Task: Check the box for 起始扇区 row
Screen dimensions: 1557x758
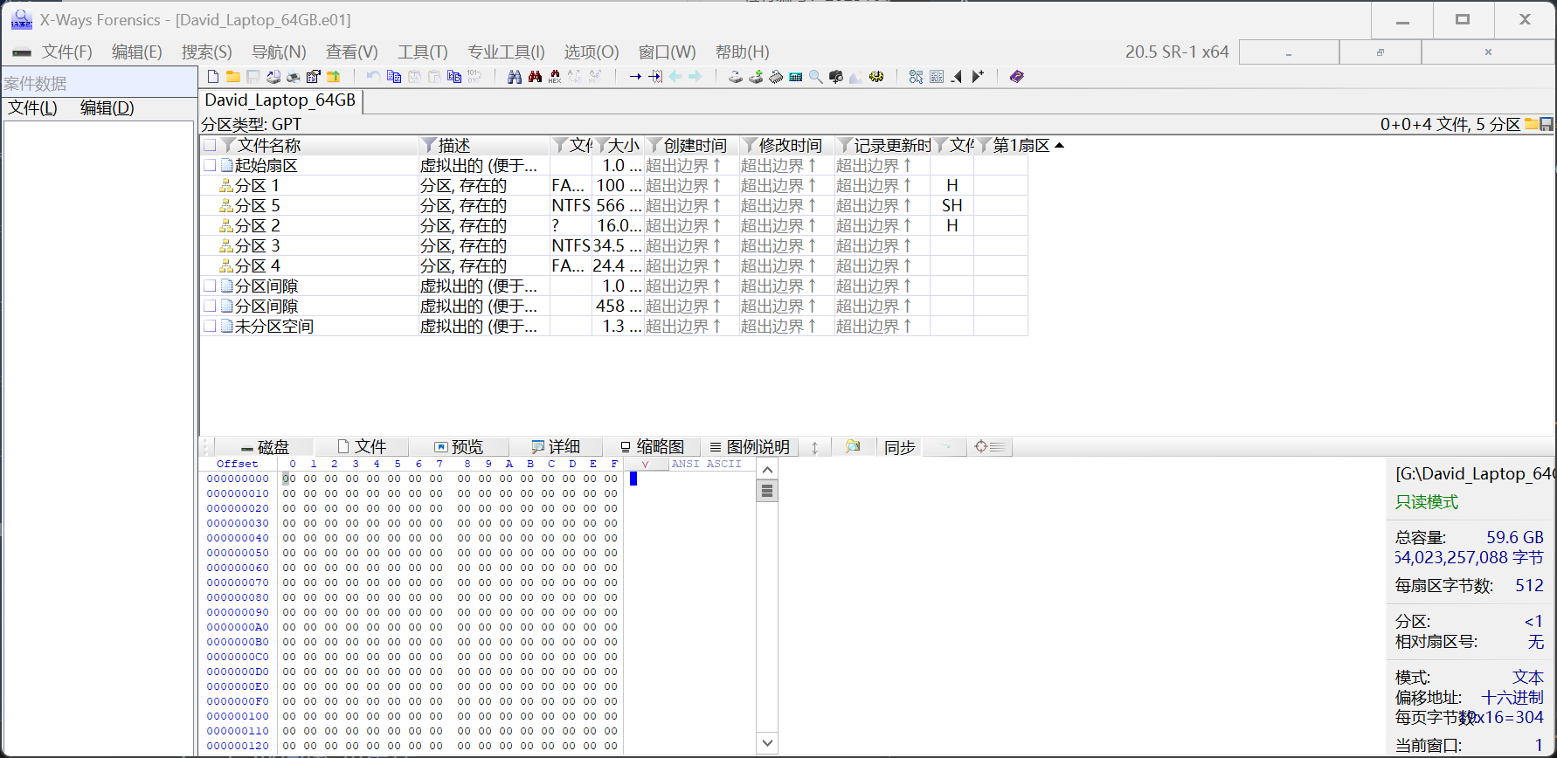Action: pyautogui.click(x=210, y=165)
